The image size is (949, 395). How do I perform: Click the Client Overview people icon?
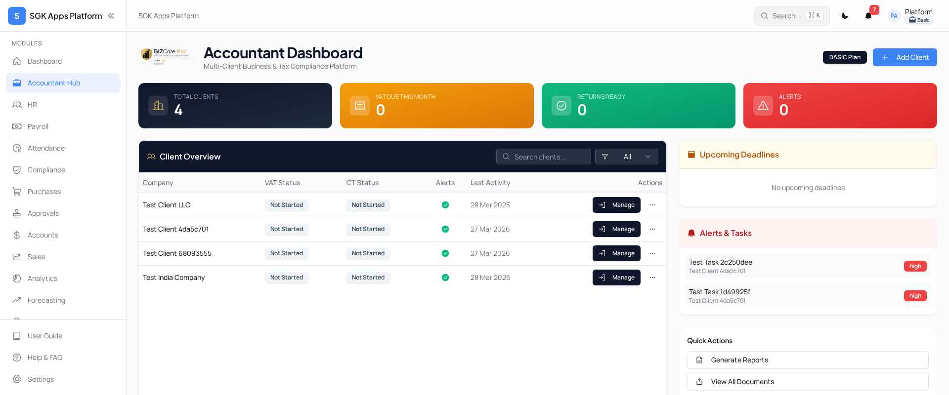pyautogui.click(x=151, y=157)
